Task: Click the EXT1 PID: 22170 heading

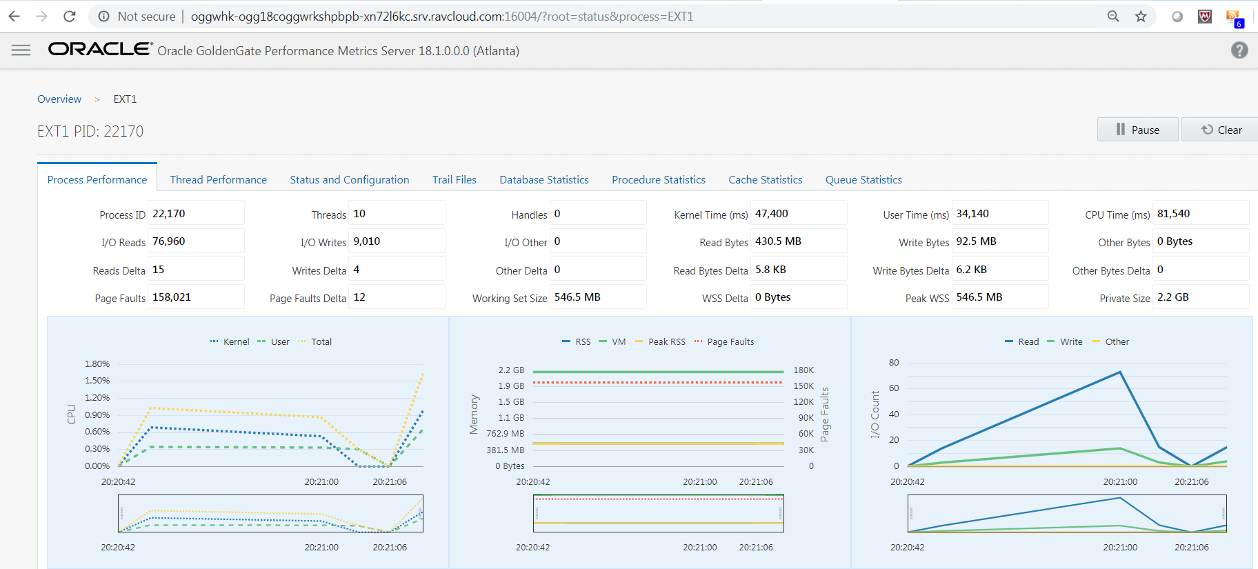Action: tap(90, 131)
